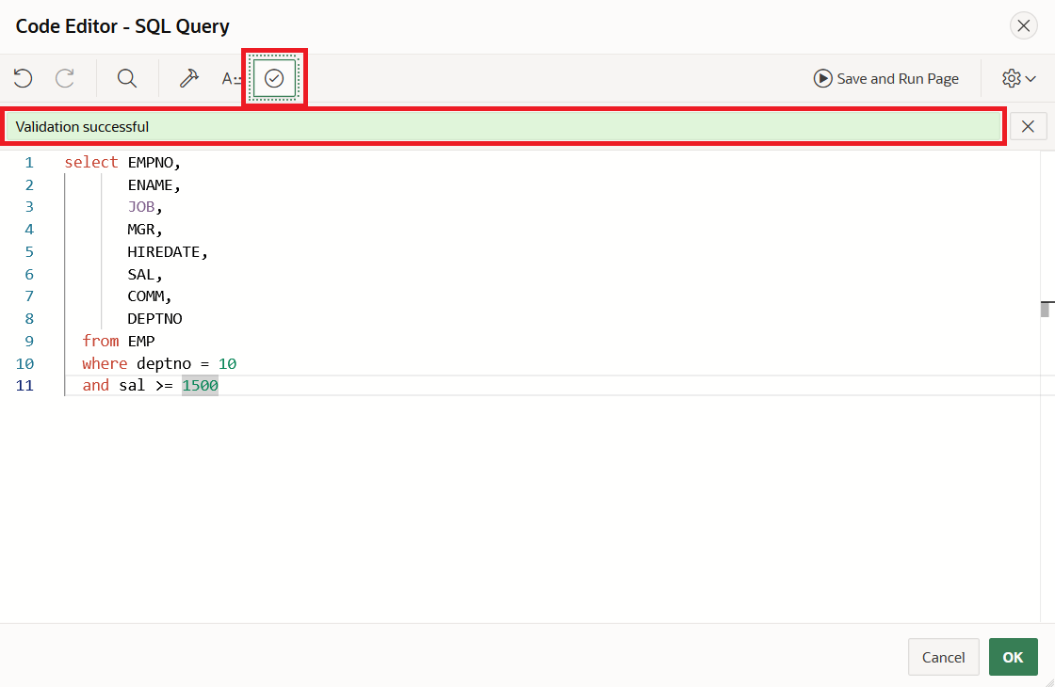Click the Redo icon in the toolbar
This screenshot has height=687, width=1055.
click(63, 78)
